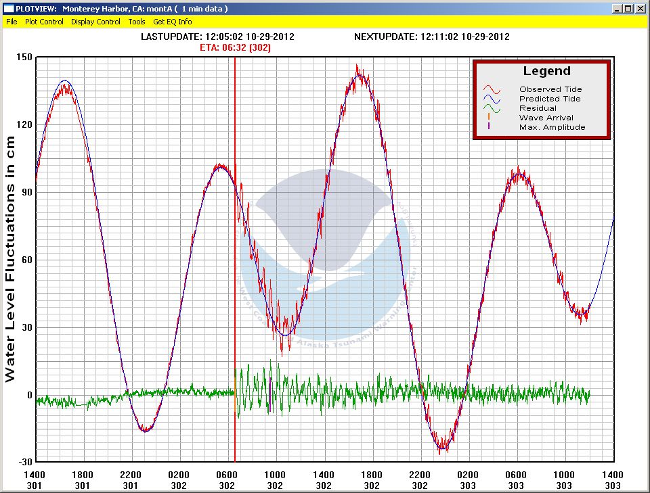Open the File menu

tap(12, 22)
